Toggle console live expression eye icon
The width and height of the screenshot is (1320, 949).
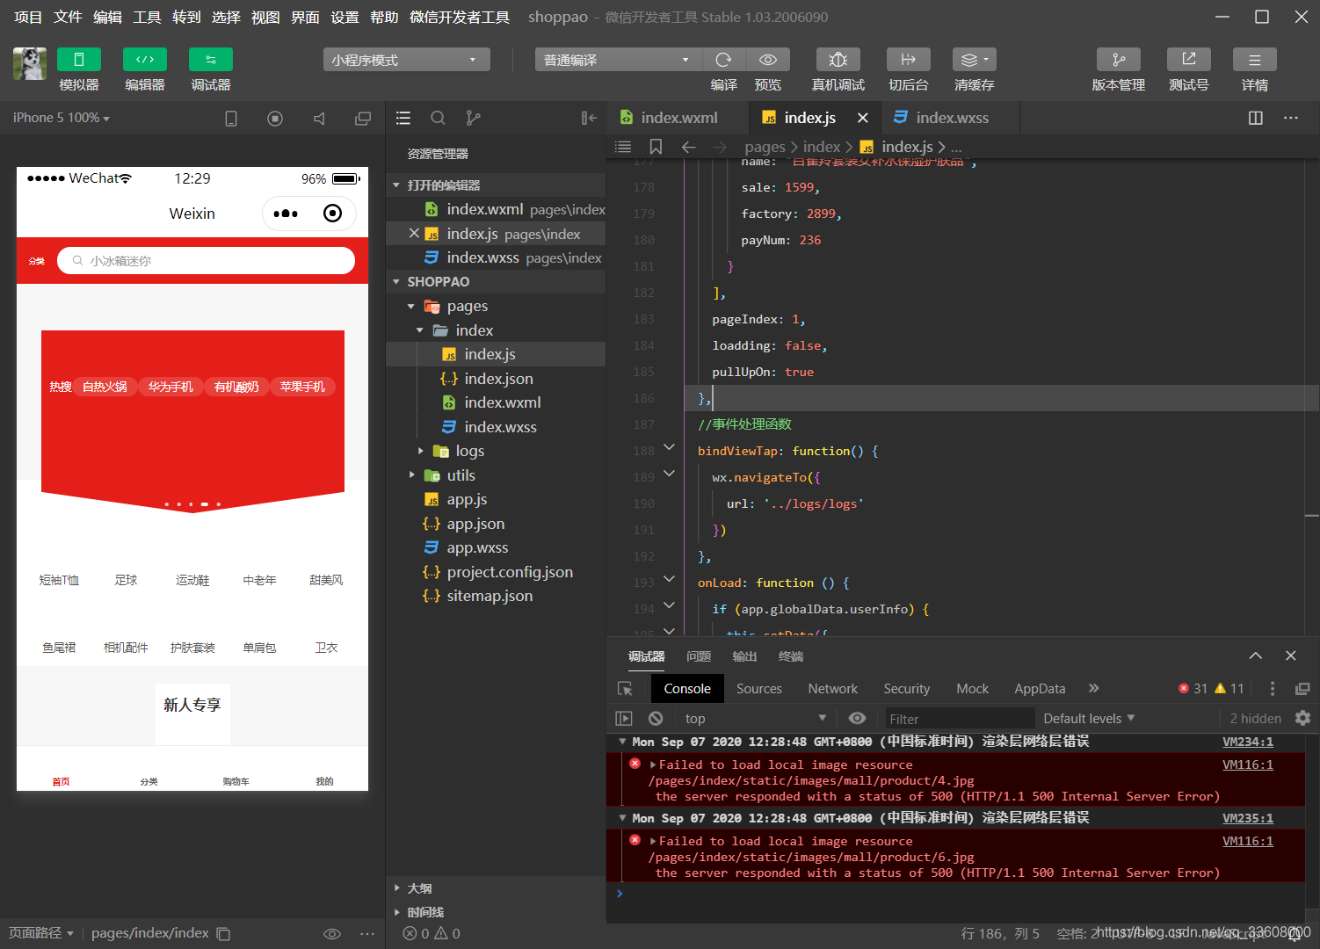pyautogui.click(x=858, y=718)
